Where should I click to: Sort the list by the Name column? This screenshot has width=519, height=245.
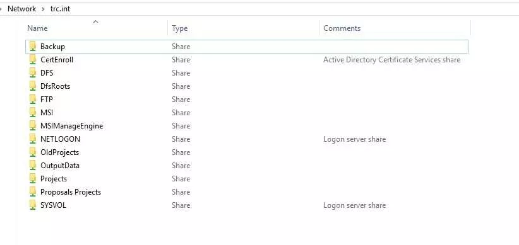tap(96, 28)
